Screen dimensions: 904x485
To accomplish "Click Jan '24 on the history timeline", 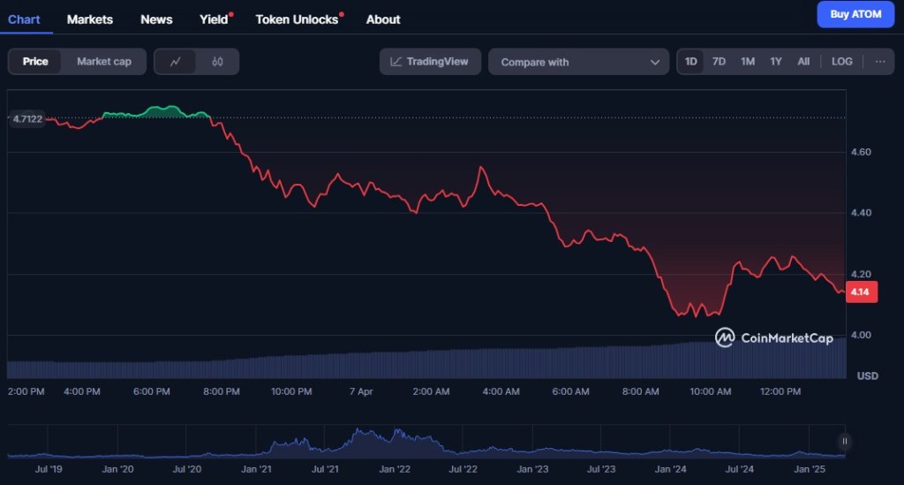I will (x=671, y=469).
